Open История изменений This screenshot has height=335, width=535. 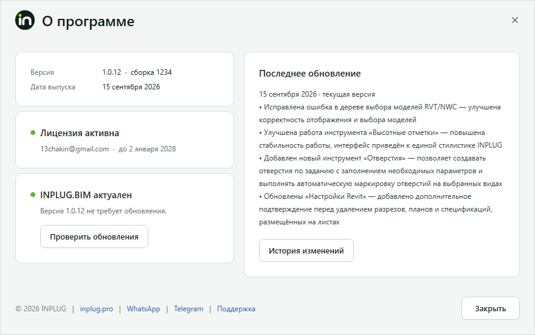306,250
